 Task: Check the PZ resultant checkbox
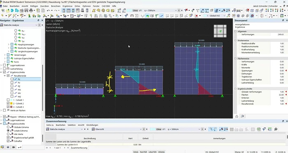click(x=12, y=86)
